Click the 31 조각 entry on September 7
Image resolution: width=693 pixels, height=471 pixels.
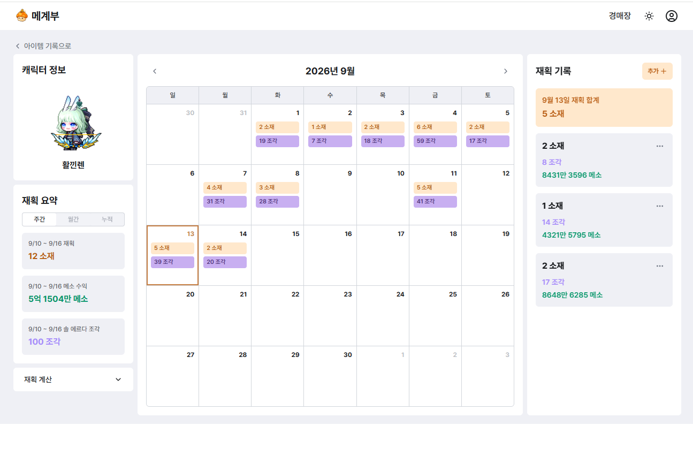(x=225, y=202)
